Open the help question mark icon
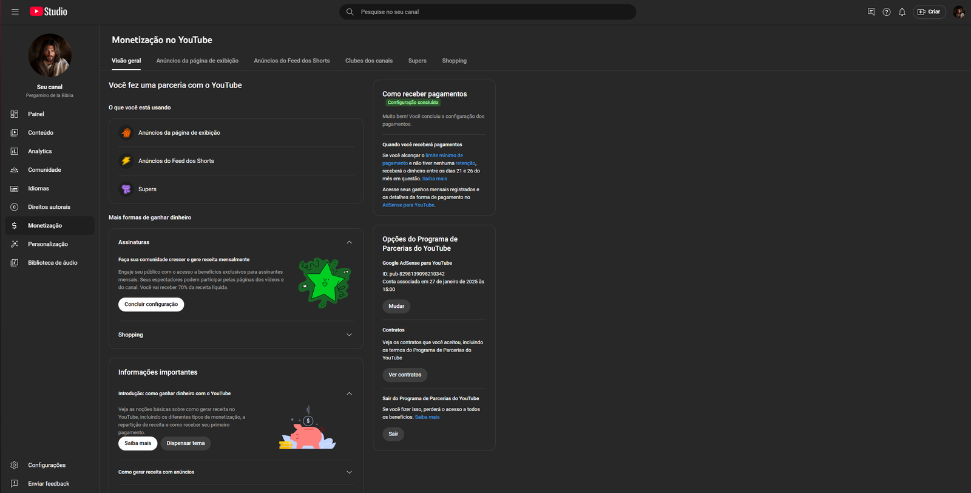The image size is (971, 493). pos(887,12)
